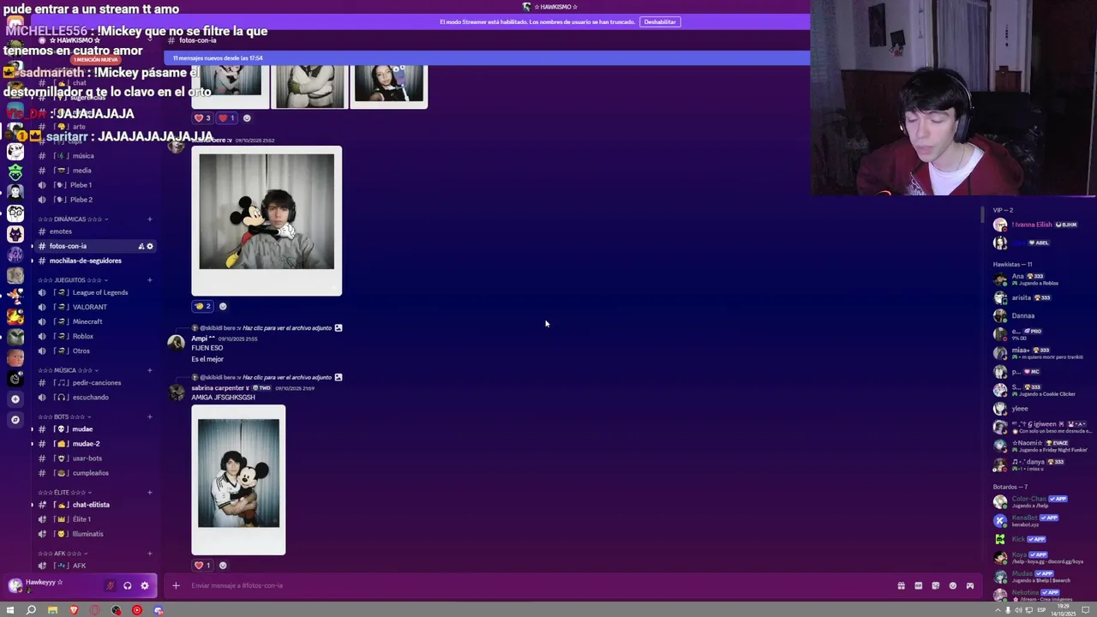Collapse the ÉLITE category
The image size is (1097, 617).
coord(64,493)
